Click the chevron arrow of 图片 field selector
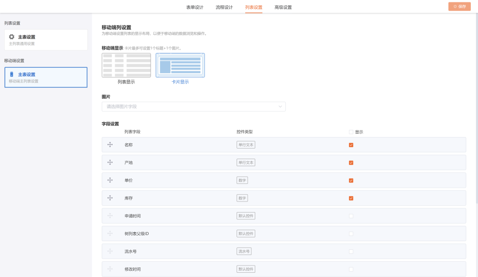 tap(280, 107)
